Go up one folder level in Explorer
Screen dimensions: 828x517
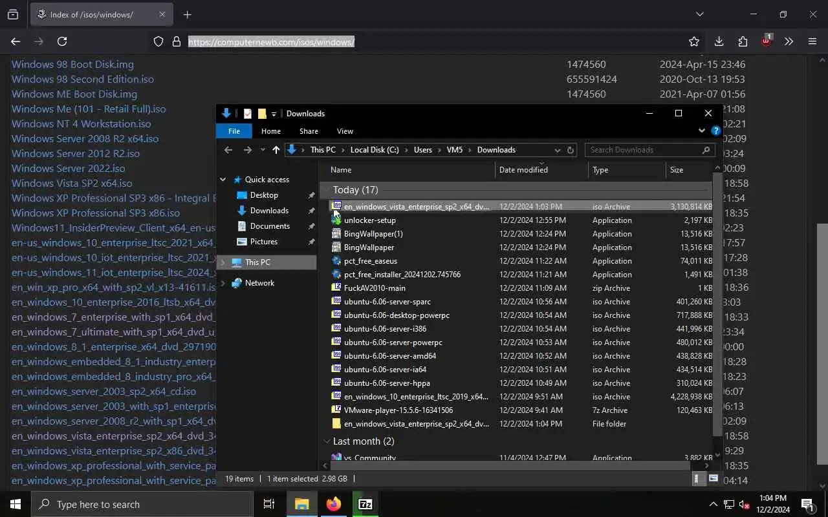coord(276,150)
